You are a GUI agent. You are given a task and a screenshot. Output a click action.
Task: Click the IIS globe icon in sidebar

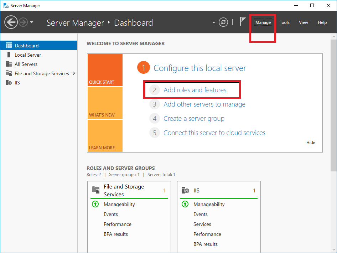click(9, 83)
